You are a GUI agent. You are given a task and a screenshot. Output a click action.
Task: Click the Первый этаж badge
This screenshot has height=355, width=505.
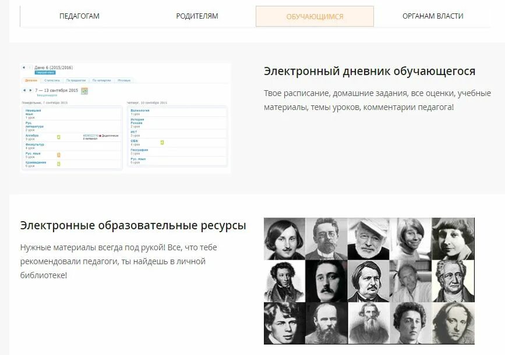44,72
